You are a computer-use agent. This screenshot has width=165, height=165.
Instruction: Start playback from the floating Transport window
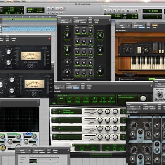click(132, 11)
